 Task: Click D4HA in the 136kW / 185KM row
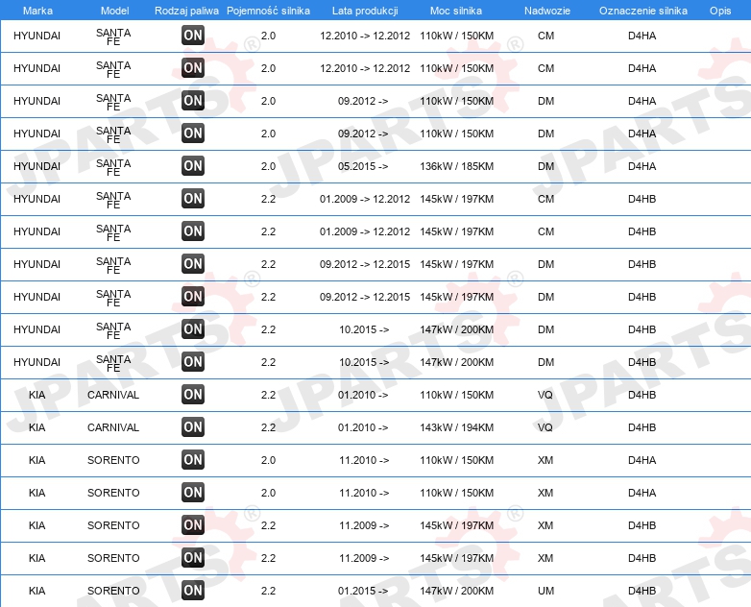pyautogui.click(x=642, y=166)
